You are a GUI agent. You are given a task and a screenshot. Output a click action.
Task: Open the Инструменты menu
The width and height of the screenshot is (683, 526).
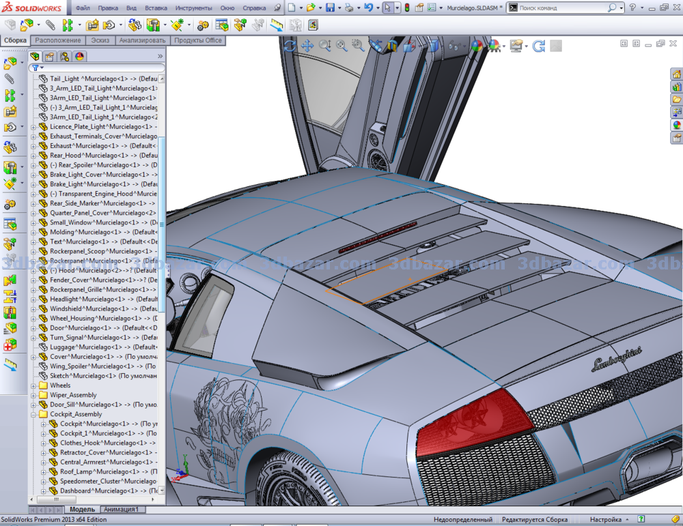tap(193, 8)
